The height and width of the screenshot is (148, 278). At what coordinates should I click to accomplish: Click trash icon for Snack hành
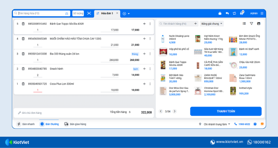click(23, 69)
